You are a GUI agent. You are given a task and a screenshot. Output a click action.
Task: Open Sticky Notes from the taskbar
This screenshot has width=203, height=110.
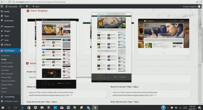click(81, 107)
